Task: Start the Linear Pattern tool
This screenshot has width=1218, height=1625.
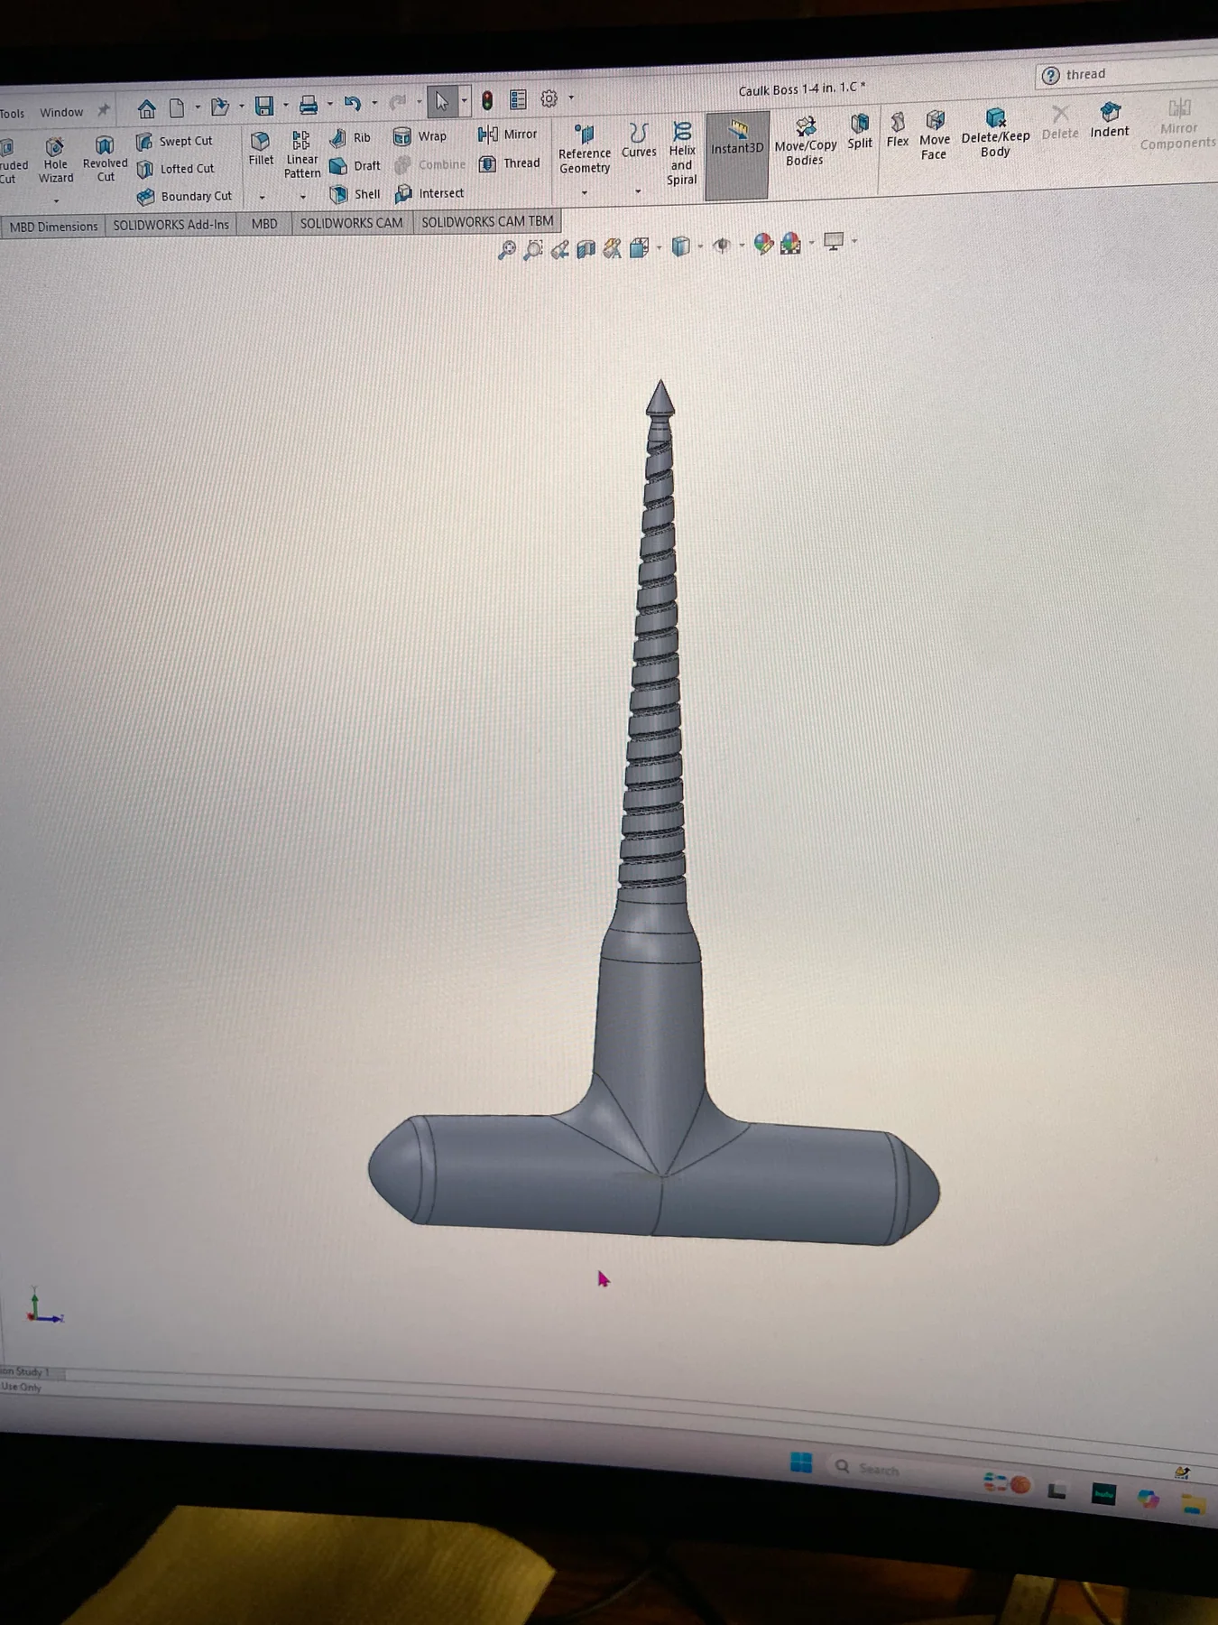Action: coord(302,154)
